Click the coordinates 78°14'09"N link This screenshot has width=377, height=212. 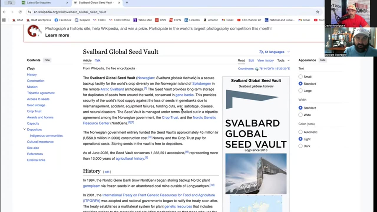(274, 69)
